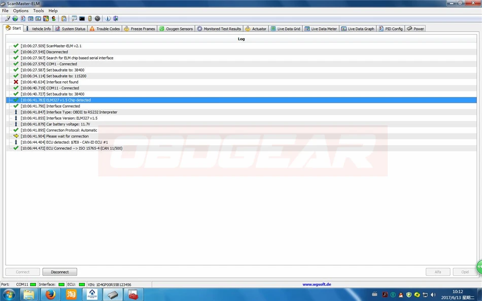Select 'Interface Type: OBDII to RS232 Interpreter' row
Viewport: 482px width, 301px height.
241,112
